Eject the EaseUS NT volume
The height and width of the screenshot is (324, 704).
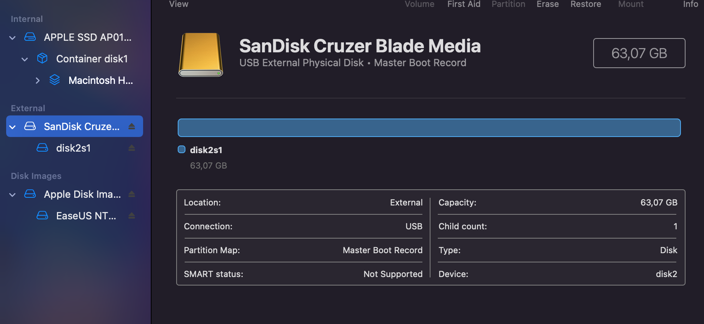[x=132, y=215]
